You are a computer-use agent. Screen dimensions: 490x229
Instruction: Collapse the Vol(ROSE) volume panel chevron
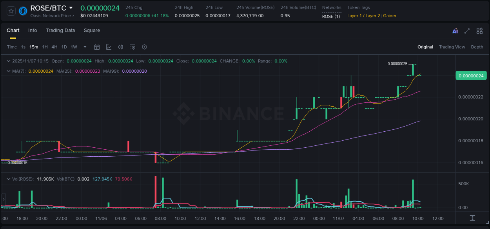(x=9, y=178)
